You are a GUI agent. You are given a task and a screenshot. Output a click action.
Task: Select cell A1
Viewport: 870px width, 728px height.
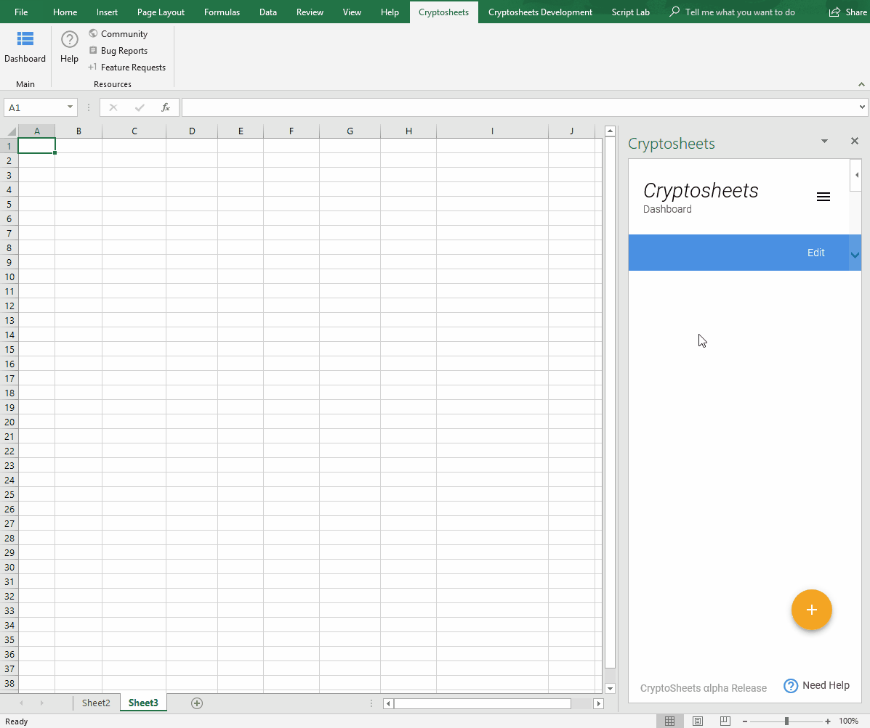coord(36,146)
